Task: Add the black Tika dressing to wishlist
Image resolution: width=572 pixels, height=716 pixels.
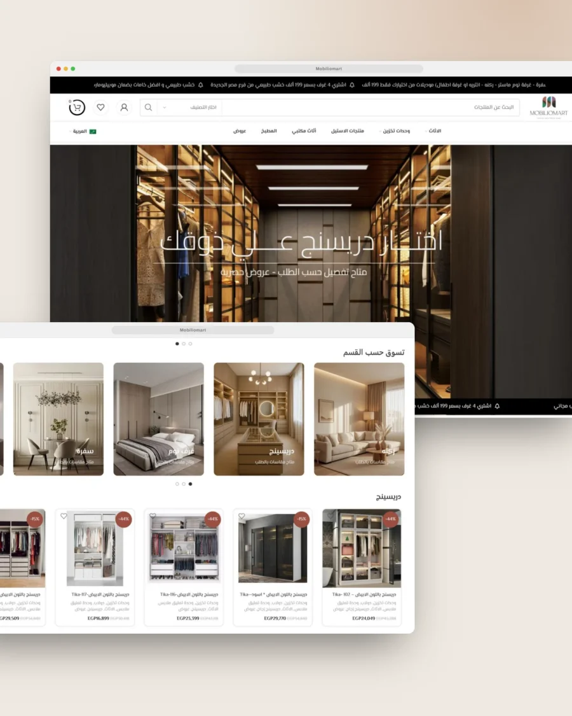Action: pyautogui.click(x=242, y=516)
